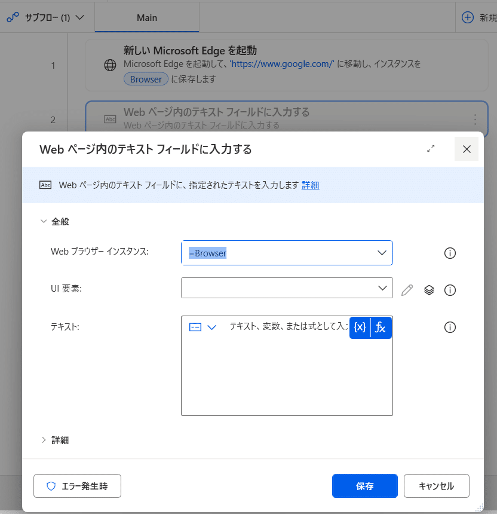
Task: Click the expand dialog arrow icon
Action: tap(431, 149)
